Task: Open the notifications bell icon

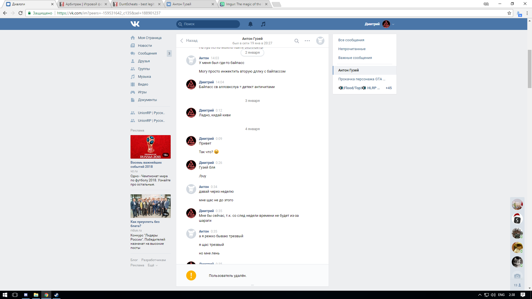Action: click(x=250, y=24)
